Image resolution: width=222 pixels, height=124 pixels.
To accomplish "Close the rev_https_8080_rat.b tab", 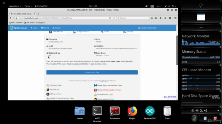I will [34, 14].
